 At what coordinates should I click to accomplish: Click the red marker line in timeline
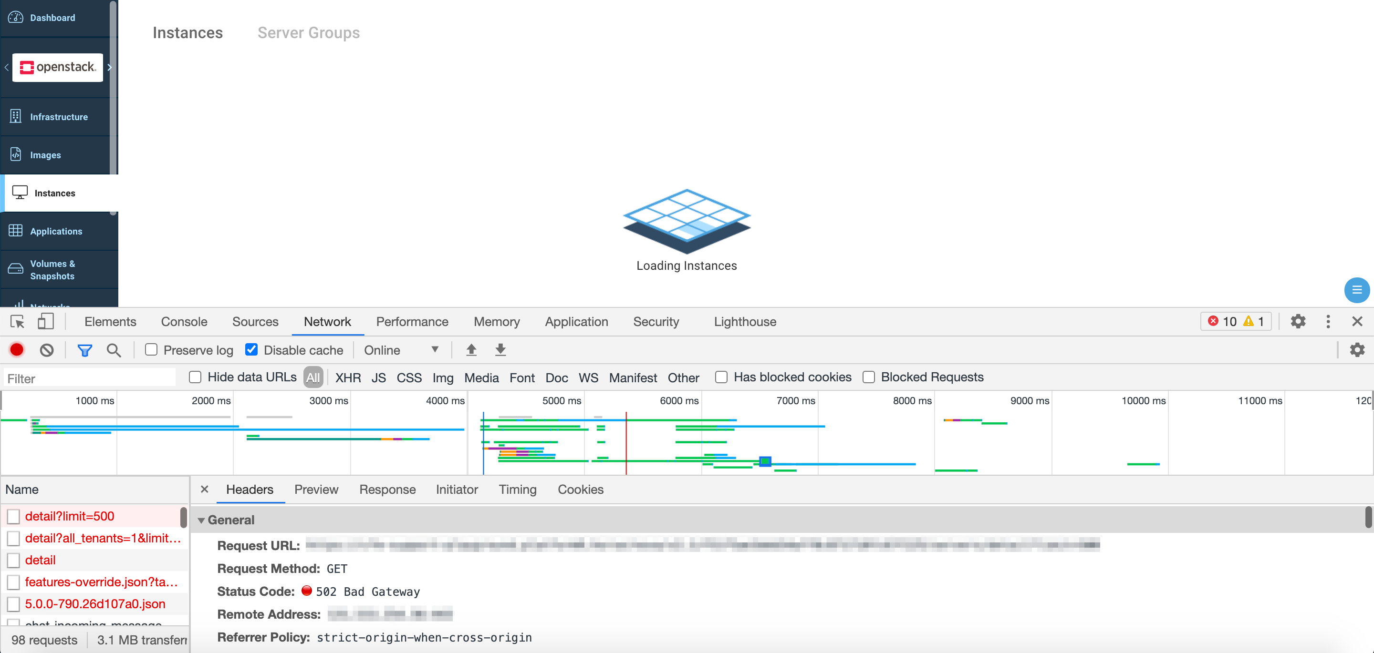625,442
